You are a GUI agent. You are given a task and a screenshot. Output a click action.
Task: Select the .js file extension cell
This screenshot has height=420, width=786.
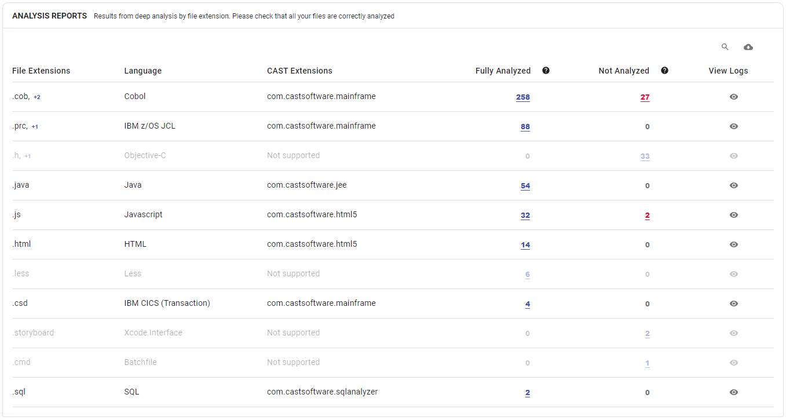tap(16, 214)
